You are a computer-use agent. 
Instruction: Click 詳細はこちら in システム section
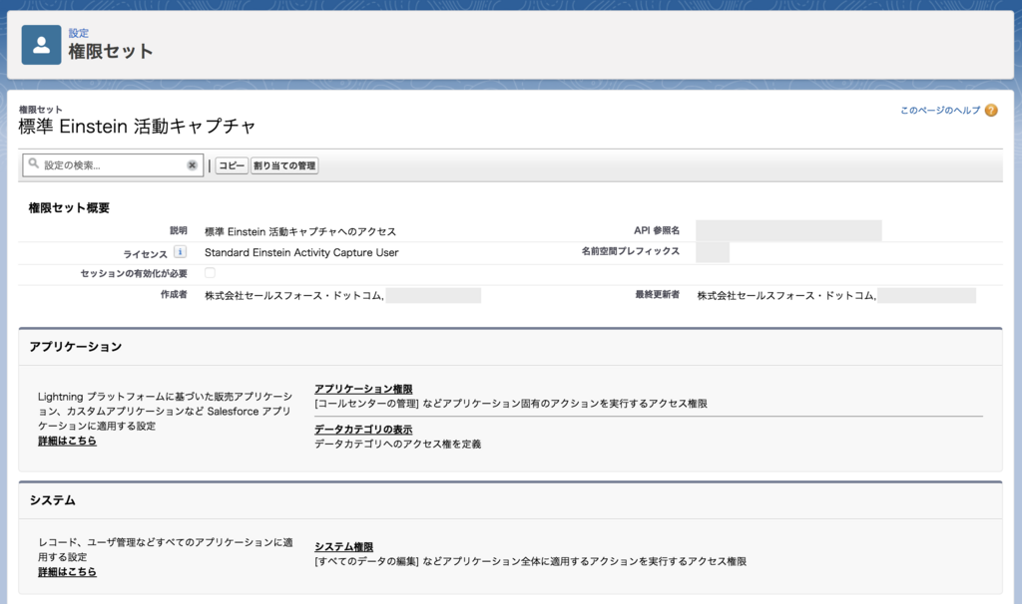(x=67, y=571)
